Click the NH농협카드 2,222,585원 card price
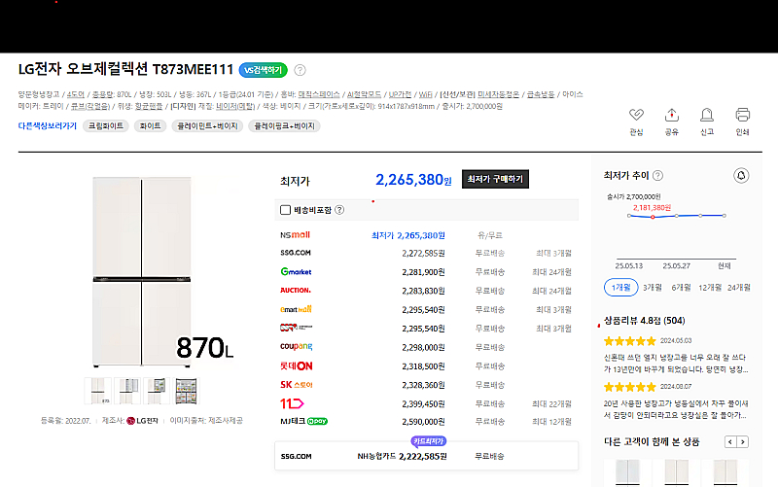The height and width of the screenshot is (487, 778). [402, 456]
